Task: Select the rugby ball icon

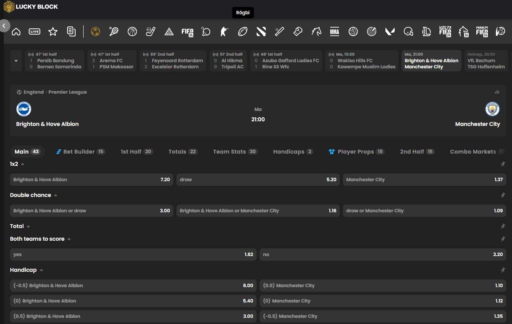Action: click(x=243, y=31)
